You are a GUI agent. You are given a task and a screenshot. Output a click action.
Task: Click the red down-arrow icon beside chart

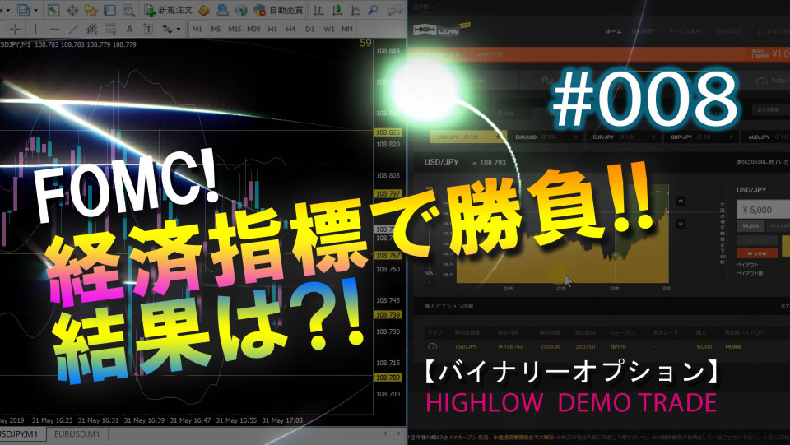[x=681, y=224]
